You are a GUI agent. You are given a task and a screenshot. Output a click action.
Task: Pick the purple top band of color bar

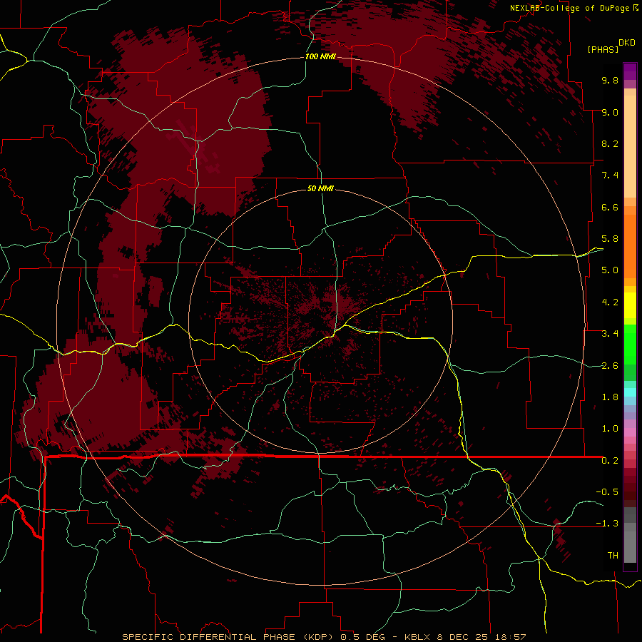(630, 71)
